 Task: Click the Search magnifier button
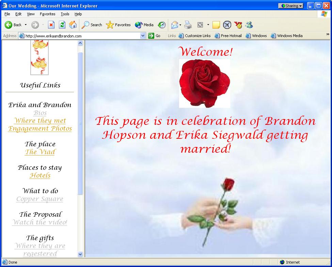coord(92,25)
